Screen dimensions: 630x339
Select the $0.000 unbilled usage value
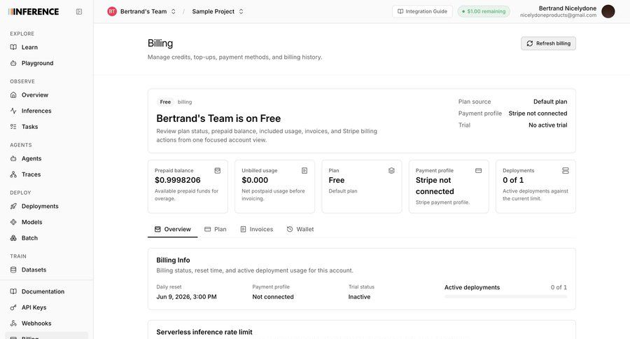point(255,180)
